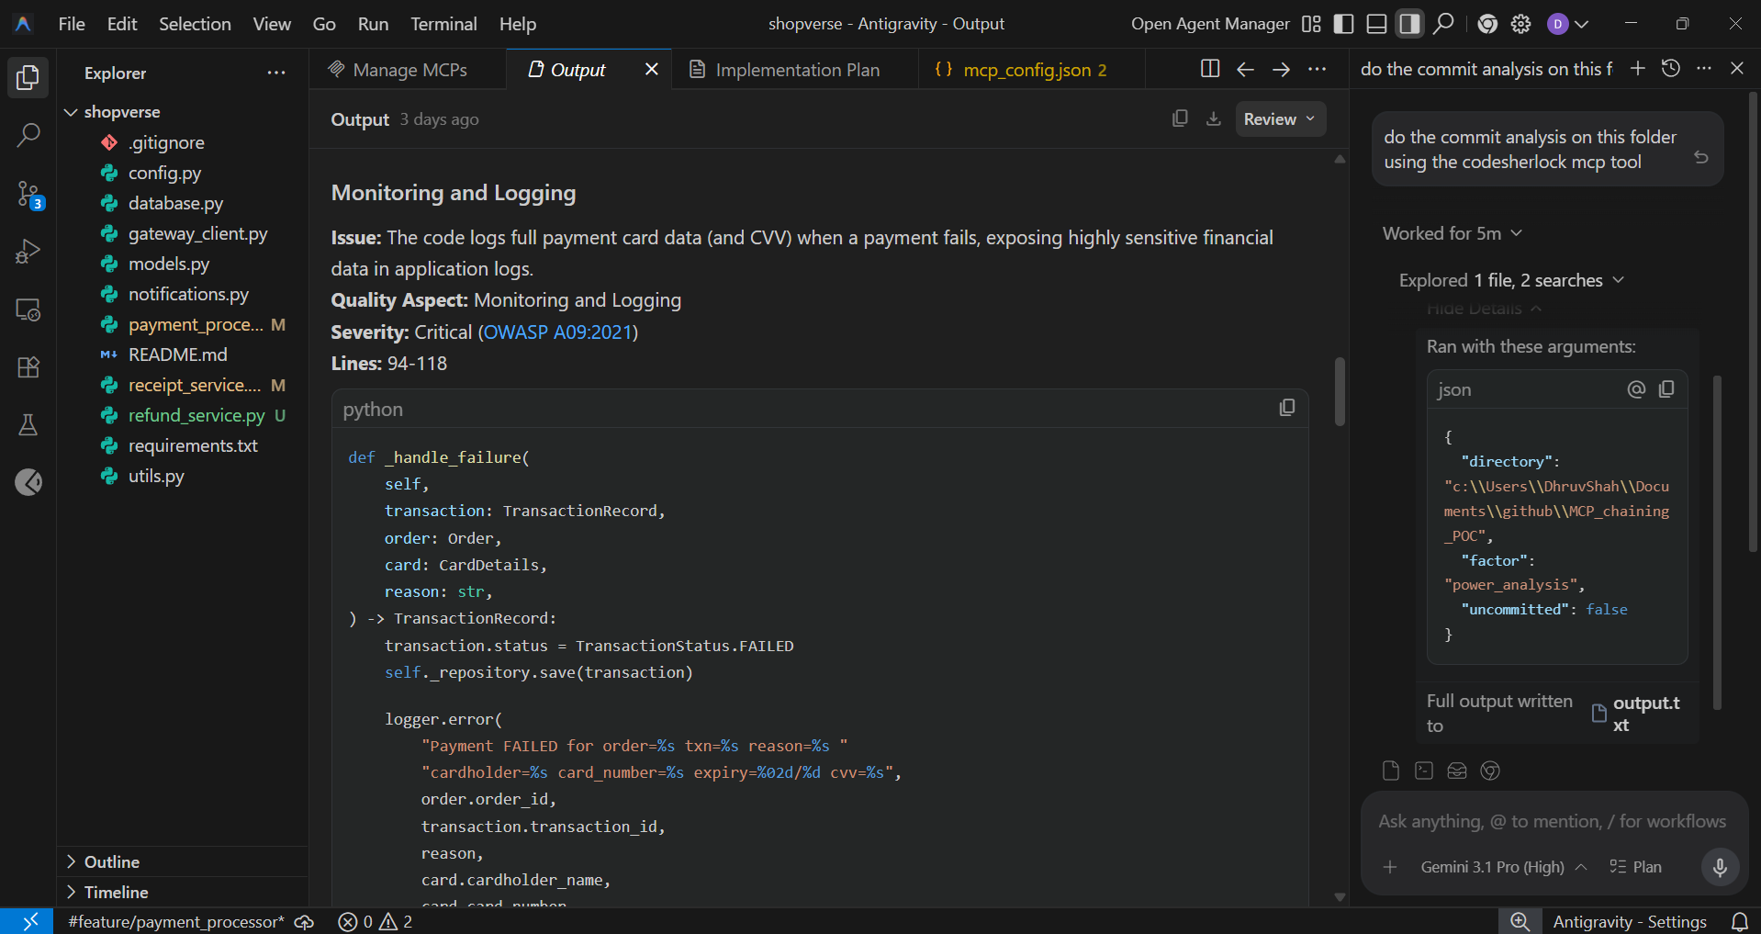
Task: Start voice input with microphone
Action: (1720, 867)
